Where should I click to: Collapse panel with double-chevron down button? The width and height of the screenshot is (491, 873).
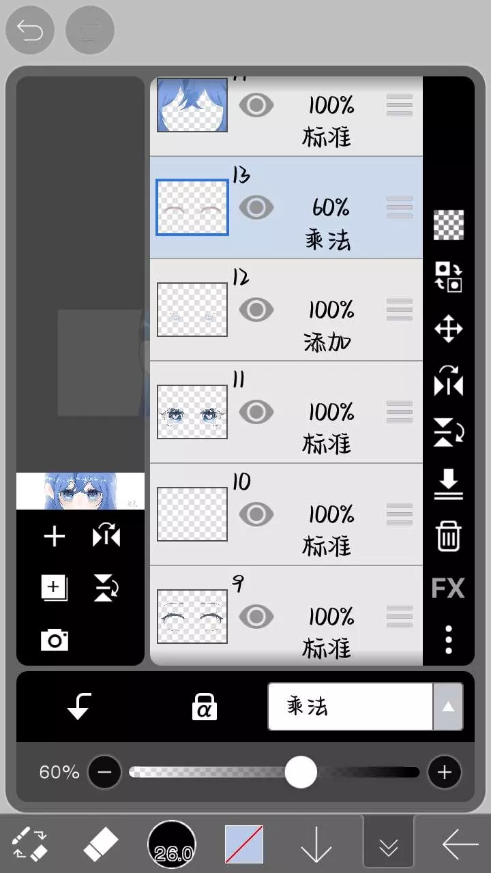click(x=389, y=846)
